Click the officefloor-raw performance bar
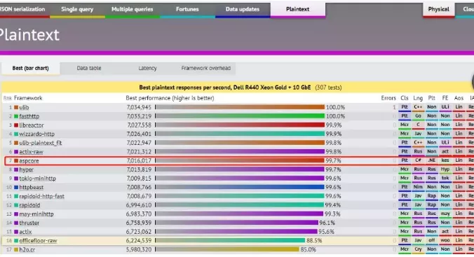Image resolution: width=474 pixels, height=257 pixels. click(x=231, y=241)
